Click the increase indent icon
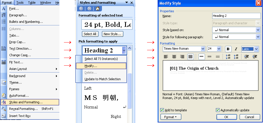The width and height of the screenshot is (263, 123). tap(255, 57)
